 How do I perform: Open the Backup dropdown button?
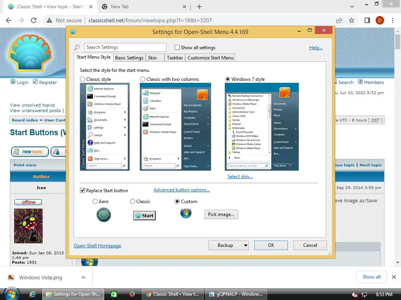coord(228,245)
